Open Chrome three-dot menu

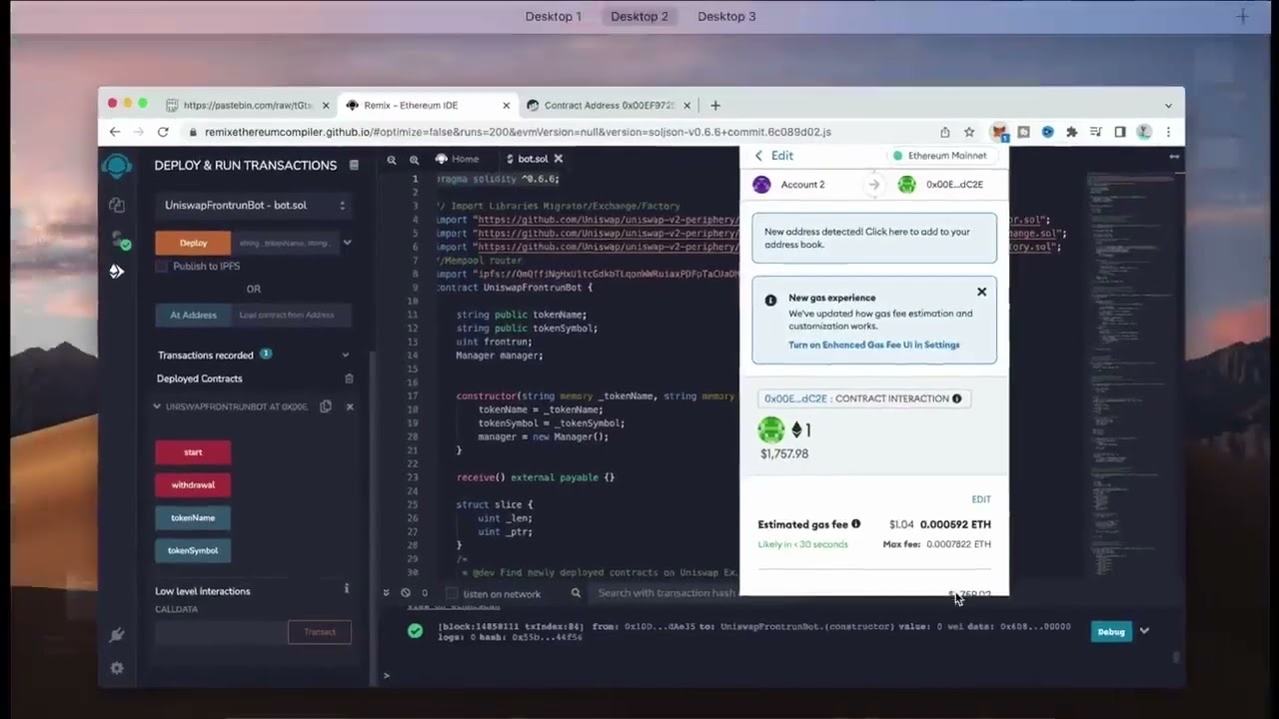(1168, 132)
